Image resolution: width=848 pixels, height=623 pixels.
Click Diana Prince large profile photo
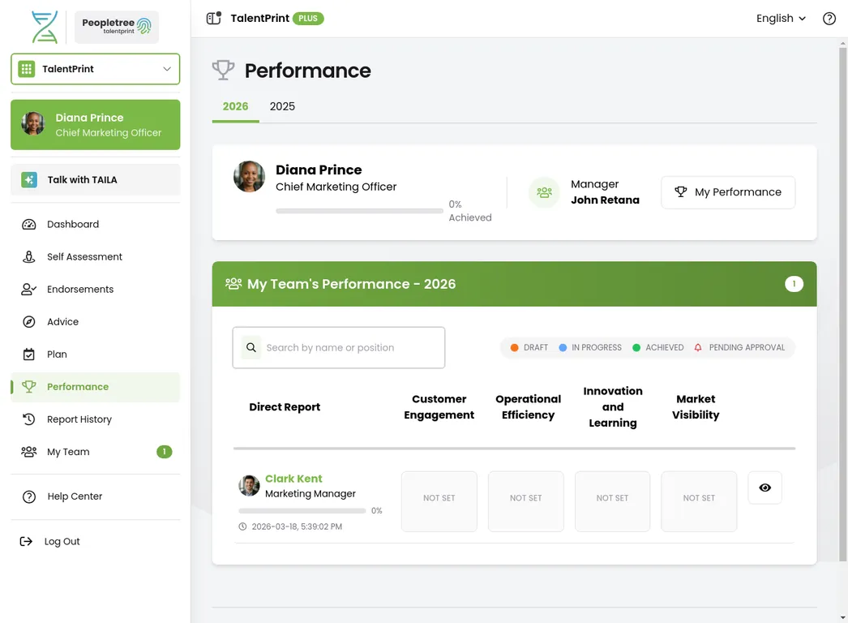(x=250, y=177)
